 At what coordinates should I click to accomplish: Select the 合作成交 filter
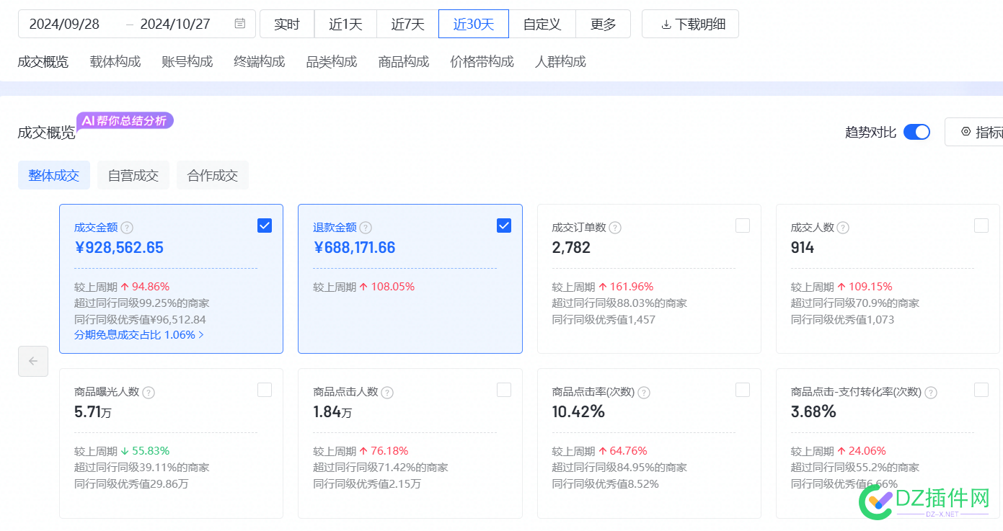(213, 175)
